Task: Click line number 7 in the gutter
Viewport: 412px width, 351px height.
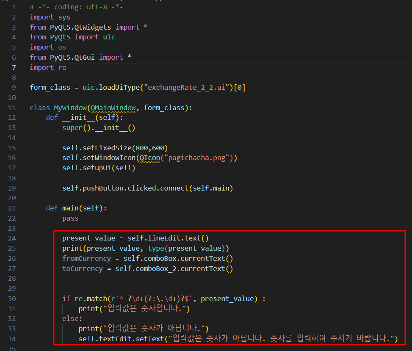Action: click(x=14, y=67)
